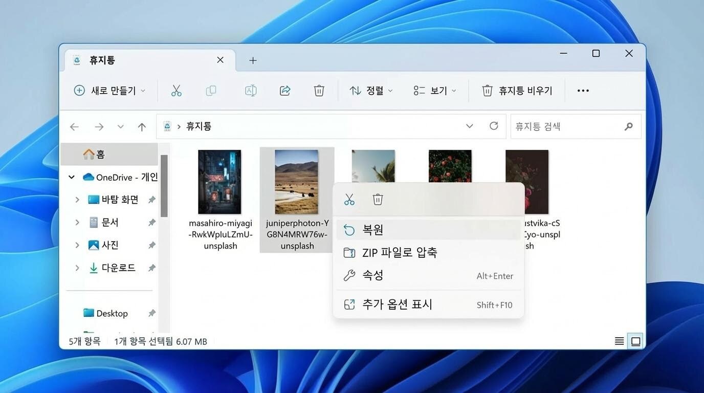Choose 추가 옵션 표시 from context menu
This screenshot has width=704, height=393.
click(429, 305)
